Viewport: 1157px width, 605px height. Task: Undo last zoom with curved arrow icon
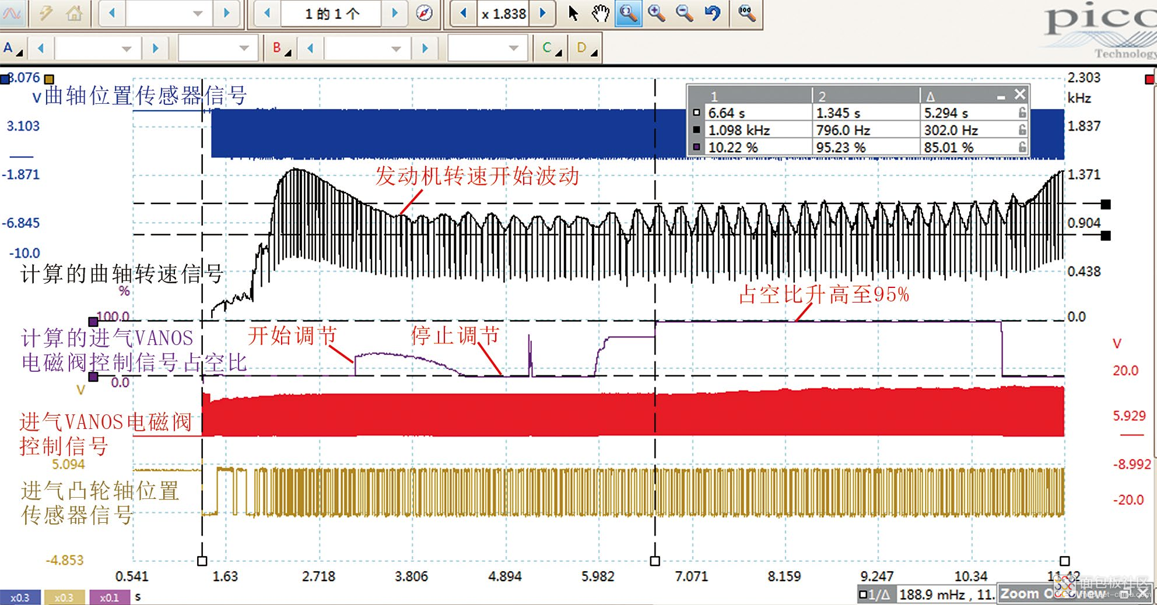[x=713, y=13]
